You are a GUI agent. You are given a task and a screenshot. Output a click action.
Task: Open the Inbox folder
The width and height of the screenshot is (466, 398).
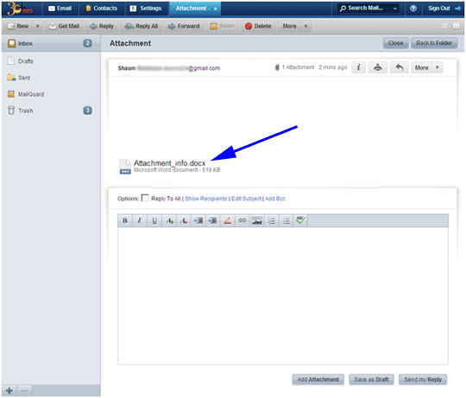point(51,43)
